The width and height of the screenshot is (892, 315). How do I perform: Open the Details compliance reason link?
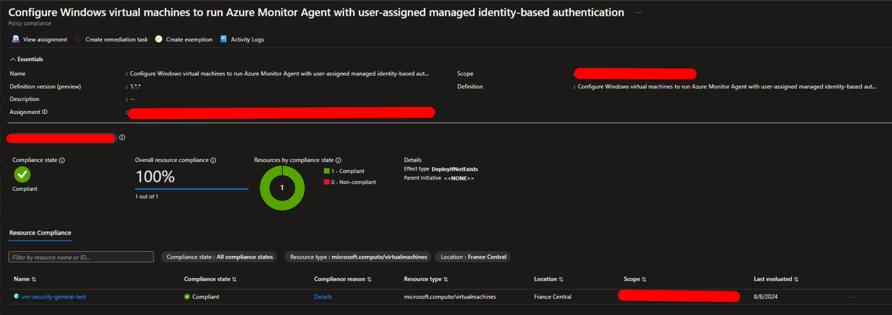(x=322, y=297)
